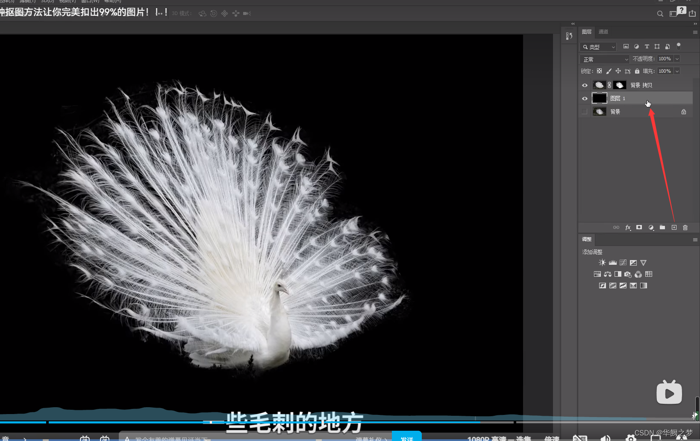Filter layers by type layers icon
Image resolution: width=700 pixels, height=441 pixels.
point(647,46)
